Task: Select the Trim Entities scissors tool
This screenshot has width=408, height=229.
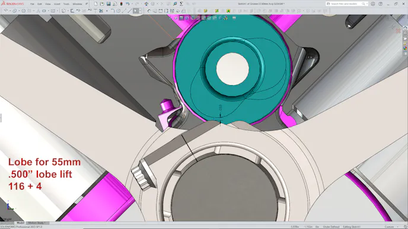Action: click(101, 11)
